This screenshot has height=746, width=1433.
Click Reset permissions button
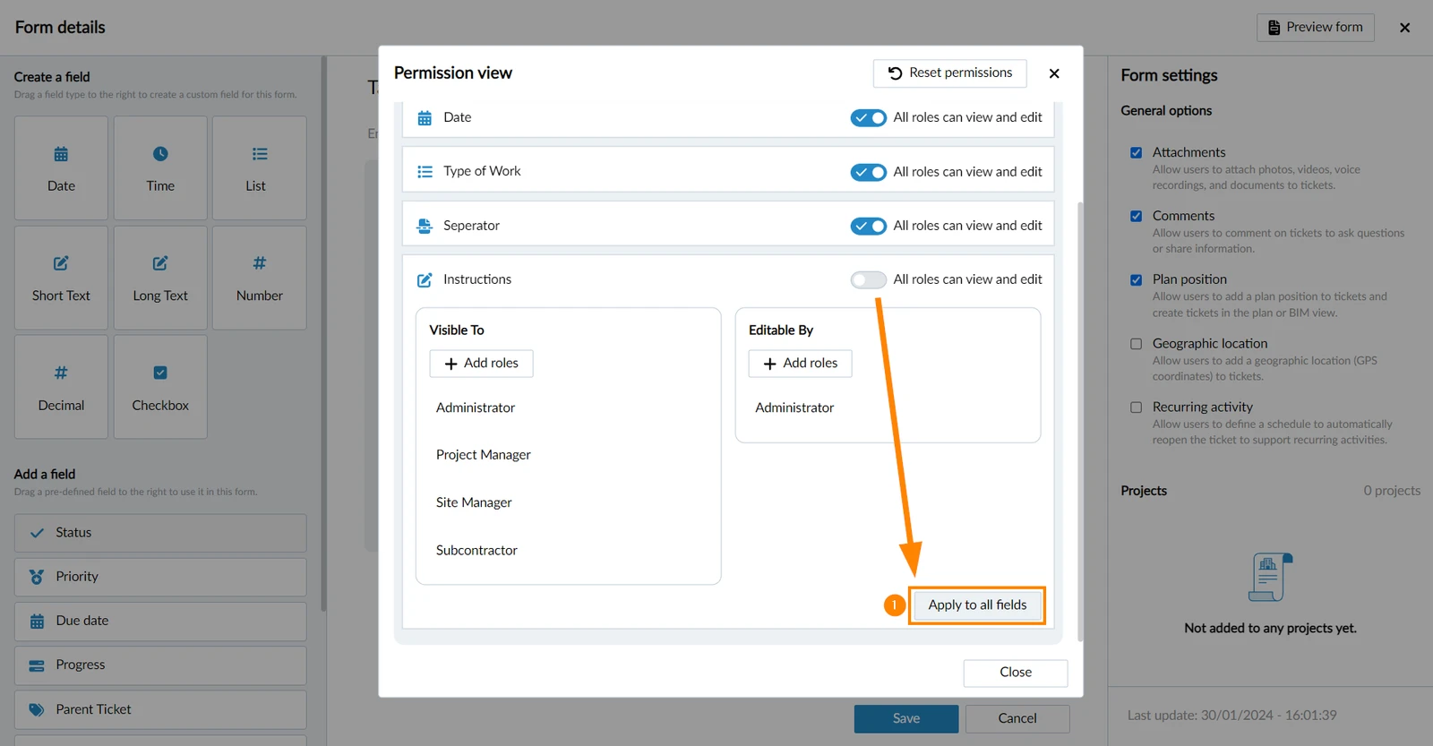950,73
